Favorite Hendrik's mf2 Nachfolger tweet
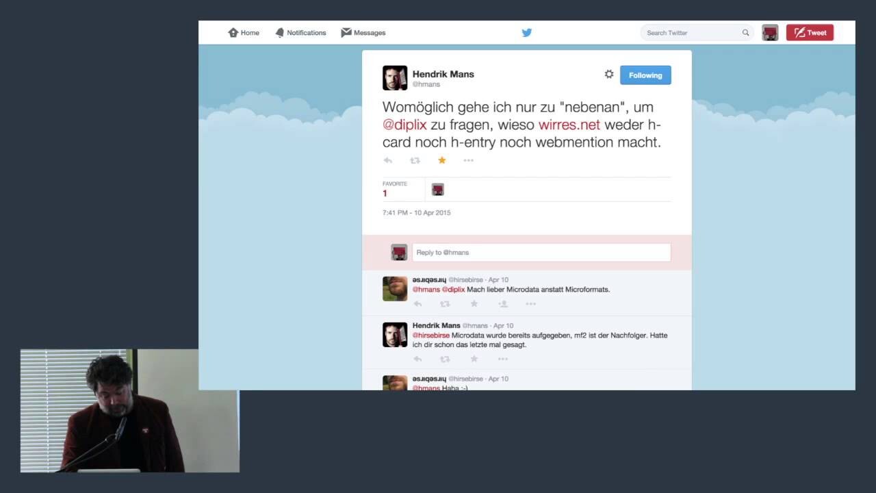 tap(474, 359)
